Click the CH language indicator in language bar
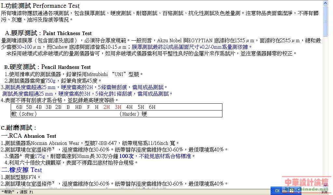This screenshot has width=333, height=195. coord(277,191)
